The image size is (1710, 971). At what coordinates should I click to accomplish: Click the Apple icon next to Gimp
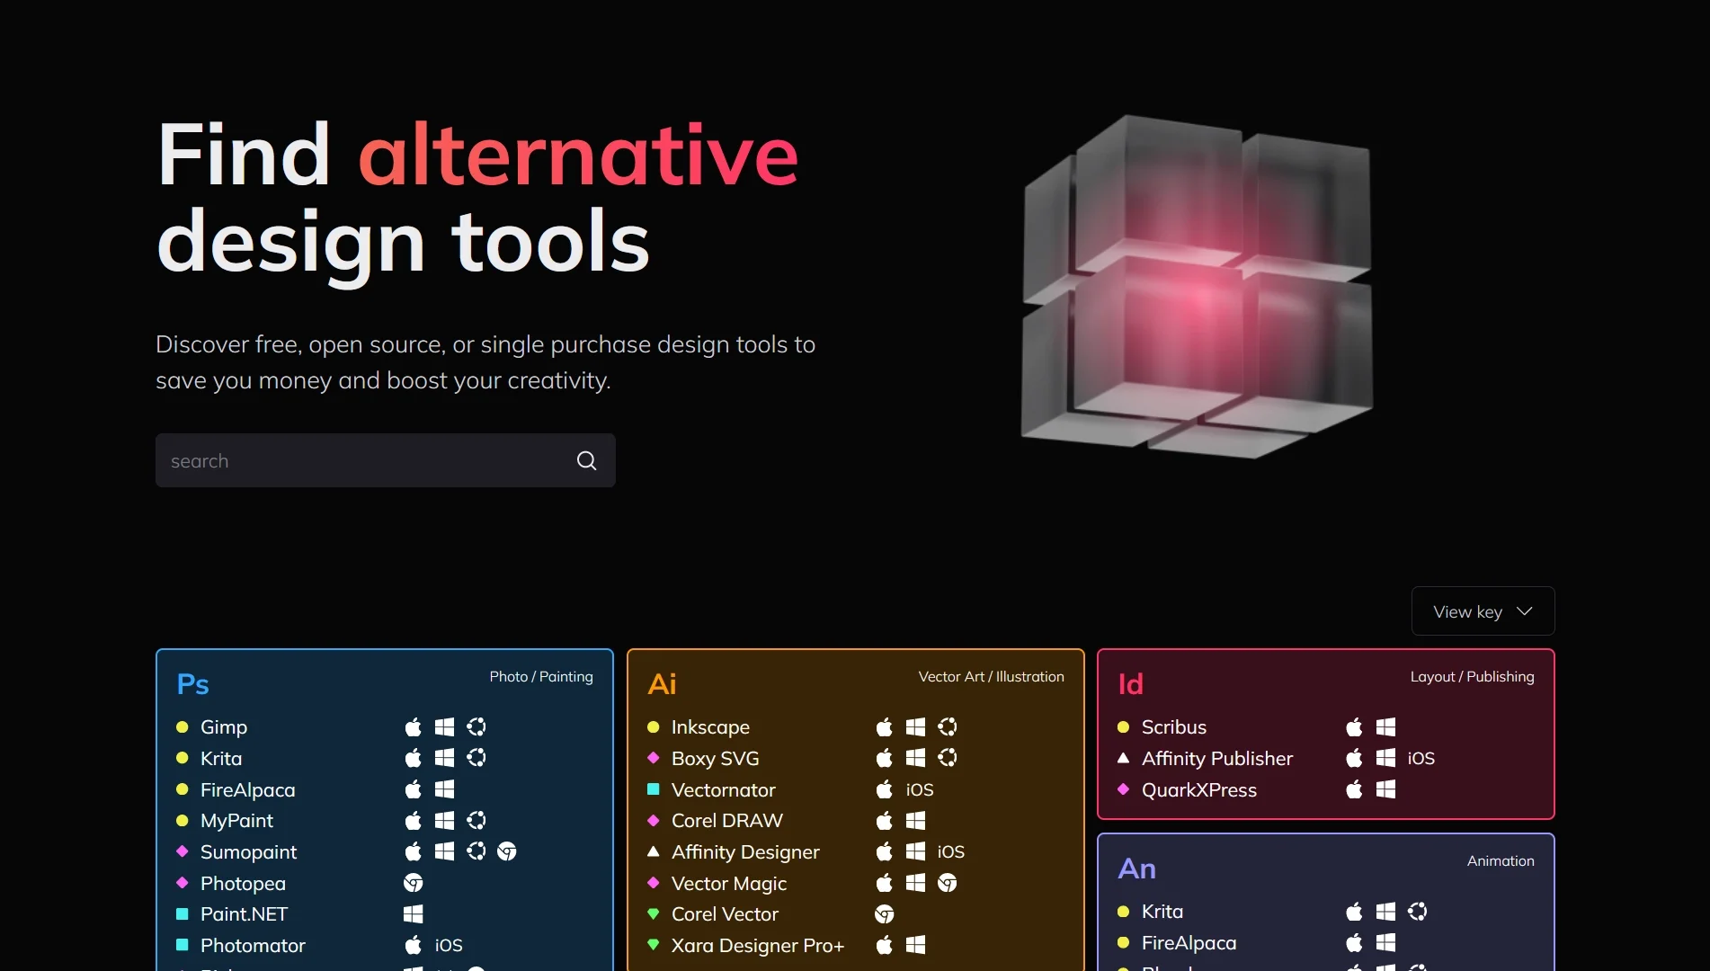[414, 726]
